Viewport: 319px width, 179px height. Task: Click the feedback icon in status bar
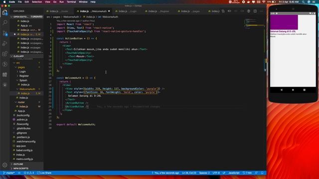pos(256,173)
